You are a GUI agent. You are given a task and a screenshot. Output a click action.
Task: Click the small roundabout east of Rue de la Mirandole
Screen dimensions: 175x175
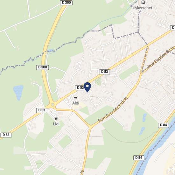point(158,83)
